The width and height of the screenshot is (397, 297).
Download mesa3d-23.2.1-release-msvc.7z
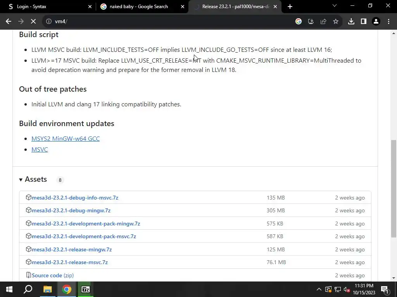(x=70, y=263)
